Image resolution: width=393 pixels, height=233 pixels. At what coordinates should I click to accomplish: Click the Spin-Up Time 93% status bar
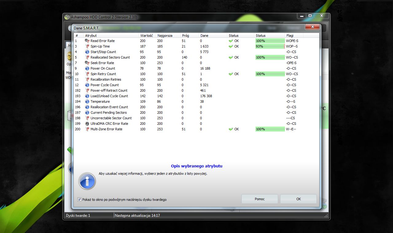pos(270,46)
